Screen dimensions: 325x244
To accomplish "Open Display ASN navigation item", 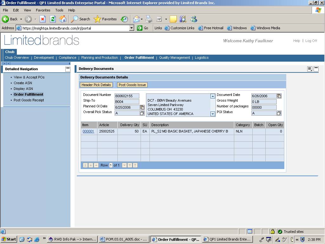I will 23,89.
